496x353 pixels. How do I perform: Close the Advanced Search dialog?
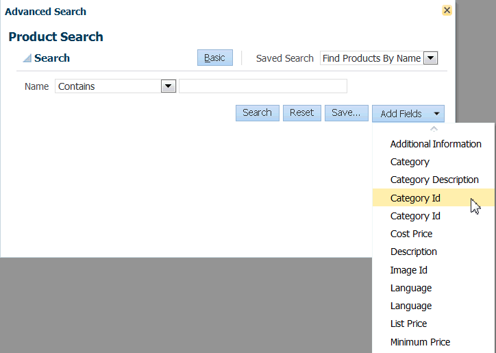(x=447, y=10)
